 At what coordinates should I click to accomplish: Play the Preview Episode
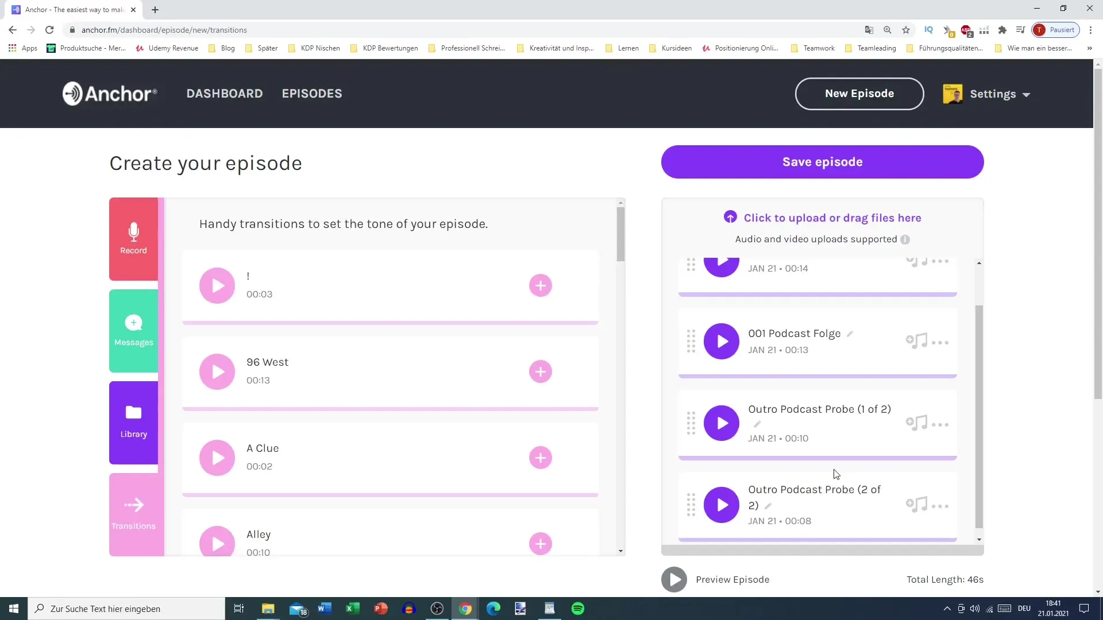tap(674, 580)
